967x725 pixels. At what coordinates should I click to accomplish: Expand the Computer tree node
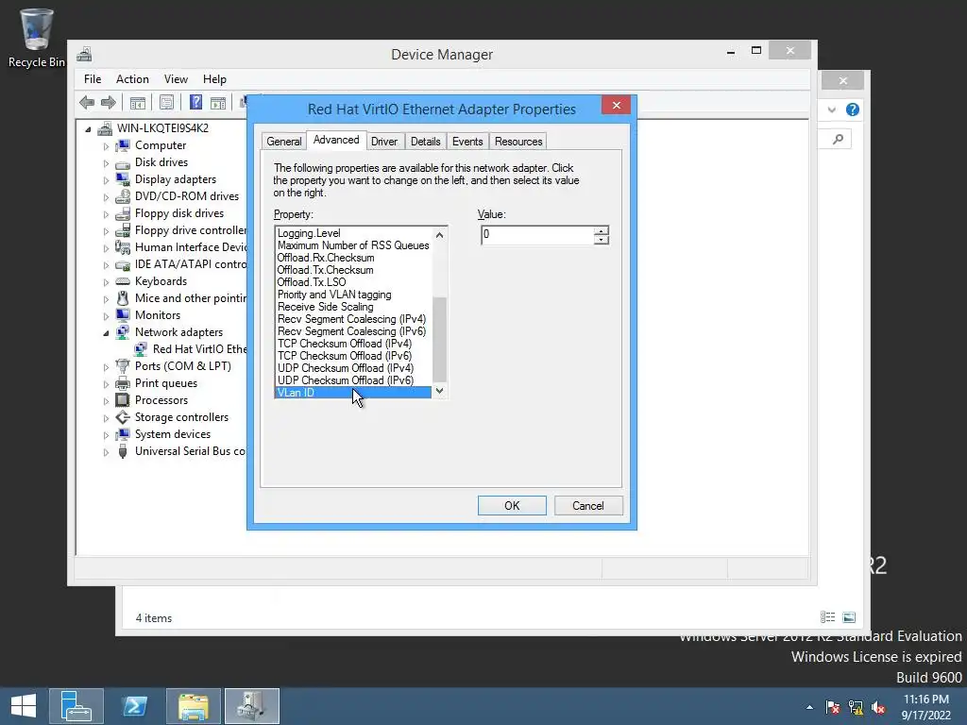click(x=106, y=146)
